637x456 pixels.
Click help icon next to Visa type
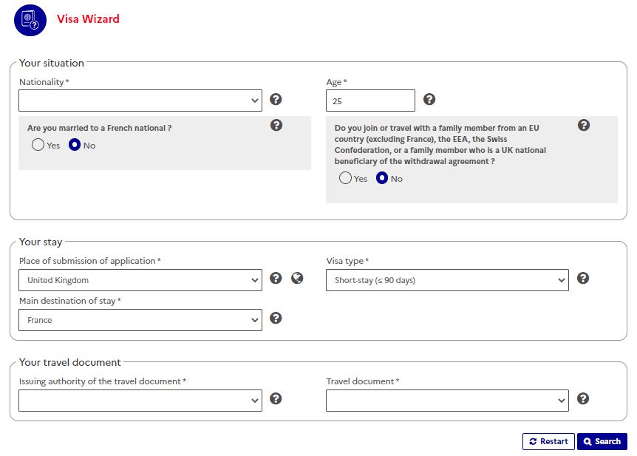pyautogui.click(x=583, y=279)
